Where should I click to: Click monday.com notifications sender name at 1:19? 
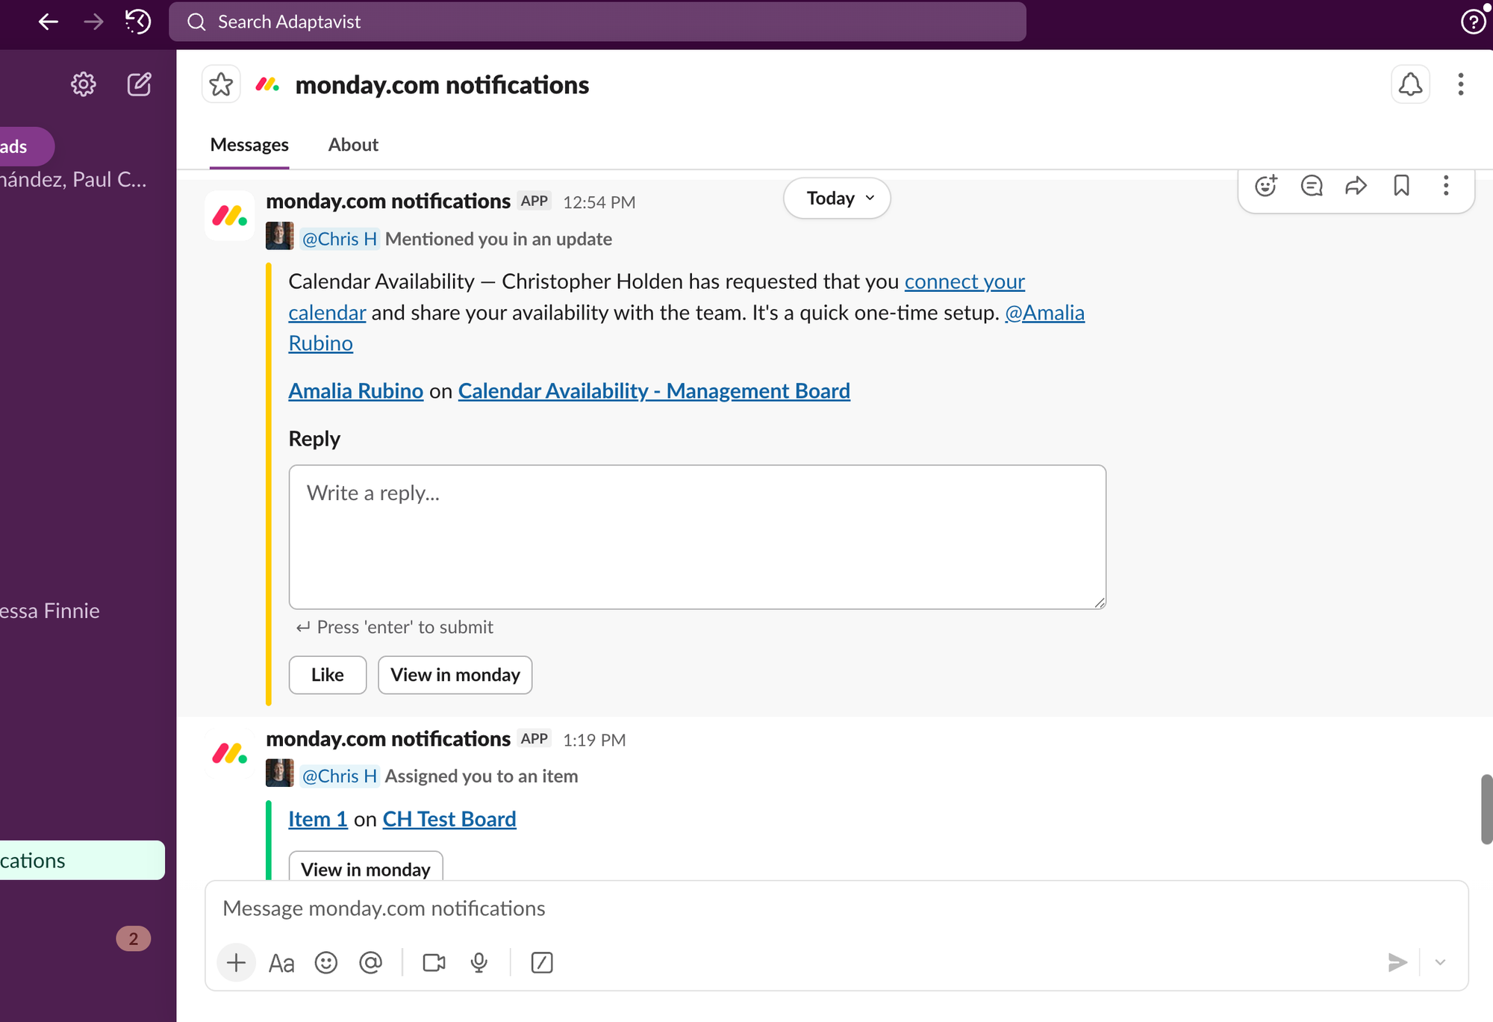pyautogui.click(x=388, y=739)
